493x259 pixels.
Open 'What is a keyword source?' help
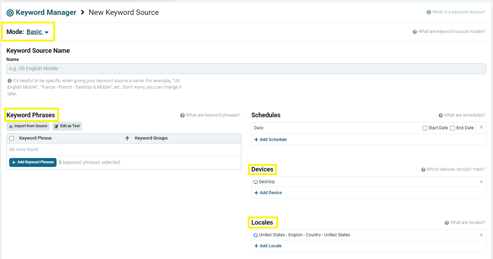(x=456, y=12)
